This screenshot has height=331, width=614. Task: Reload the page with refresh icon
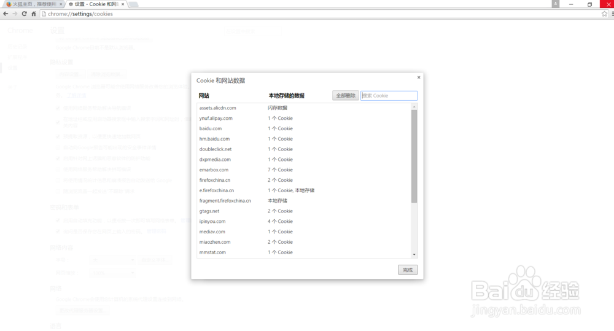pyautogui.click(x=25, y=14)
